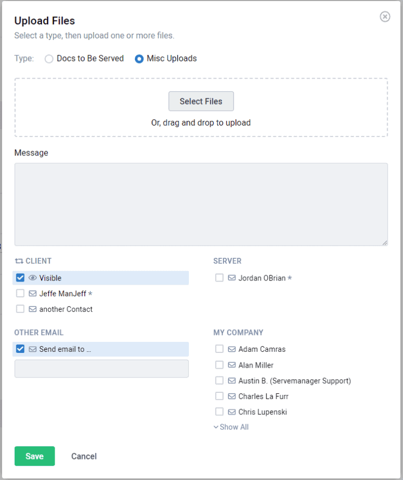Click the envelope icon next to Send email to
The height and width of the screenshot is (480, 403).
click(x=33, y=349)
